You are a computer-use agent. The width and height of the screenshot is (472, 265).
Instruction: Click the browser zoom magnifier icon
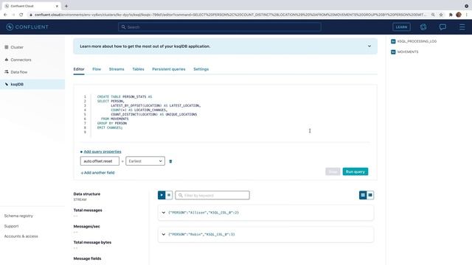[433, 15]
